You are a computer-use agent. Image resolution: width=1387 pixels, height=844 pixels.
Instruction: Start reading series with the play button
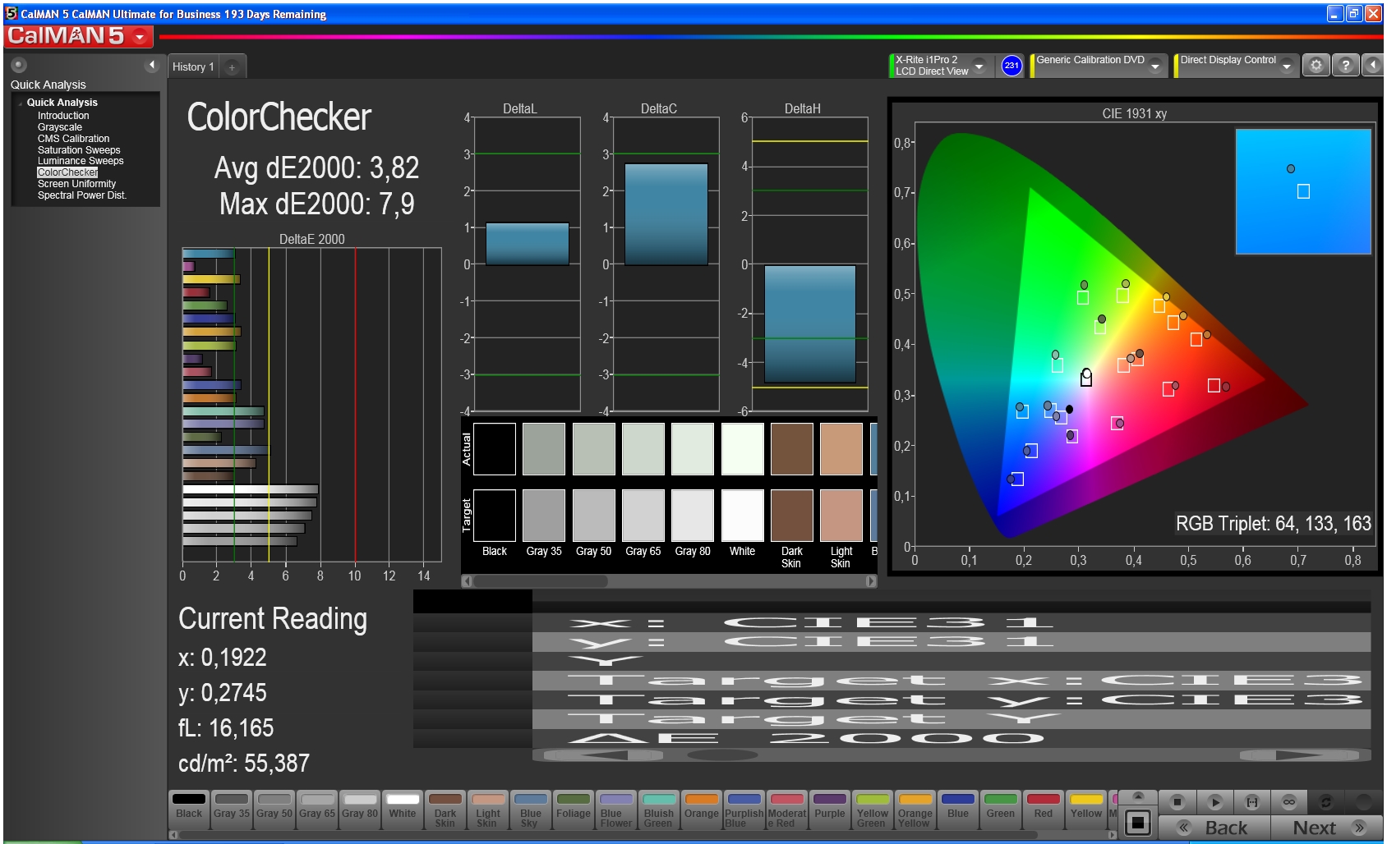coord(1215,801)
